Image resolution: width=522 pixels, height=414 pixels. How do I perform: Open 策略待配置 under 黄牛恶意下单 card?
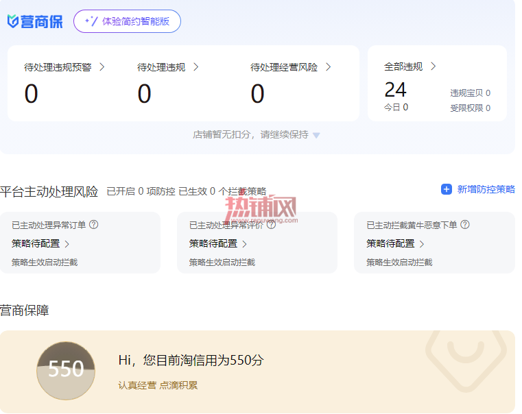pyautogui.click(x=395, y=244)
